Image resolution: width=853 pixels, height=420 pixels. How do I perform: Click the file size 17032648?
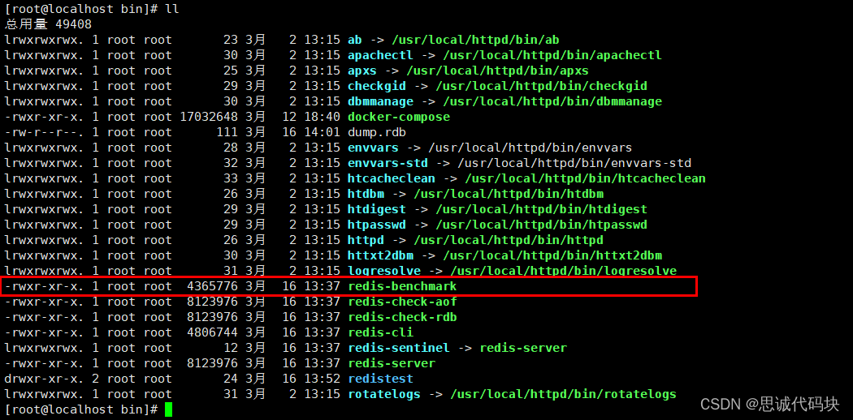[208, 117]
